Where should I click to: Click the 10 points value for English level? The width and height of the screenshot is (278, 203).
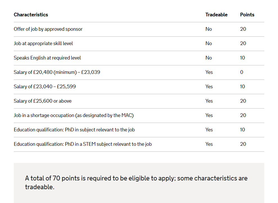pos(243,58)
